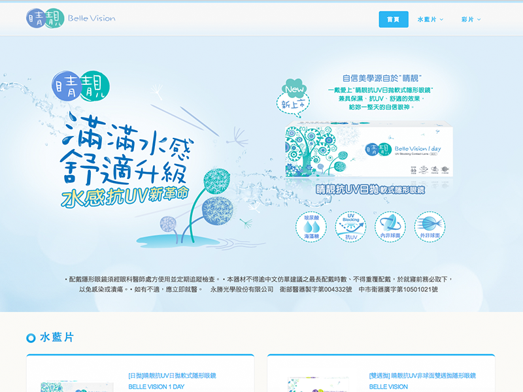The width and height of the screenshot is (523, 392).
Task: Click the Belle Vision logo in header
Action: (71, 18)
